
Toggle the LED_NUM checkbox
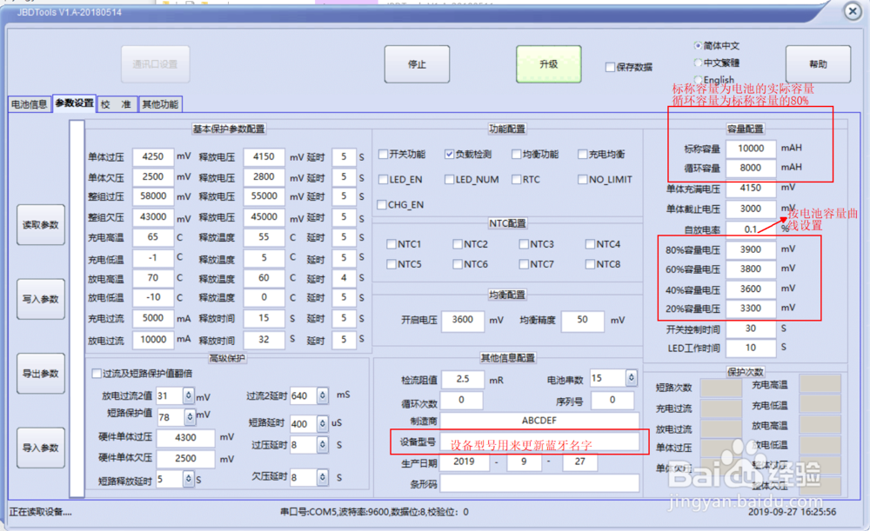click(450, 180)
